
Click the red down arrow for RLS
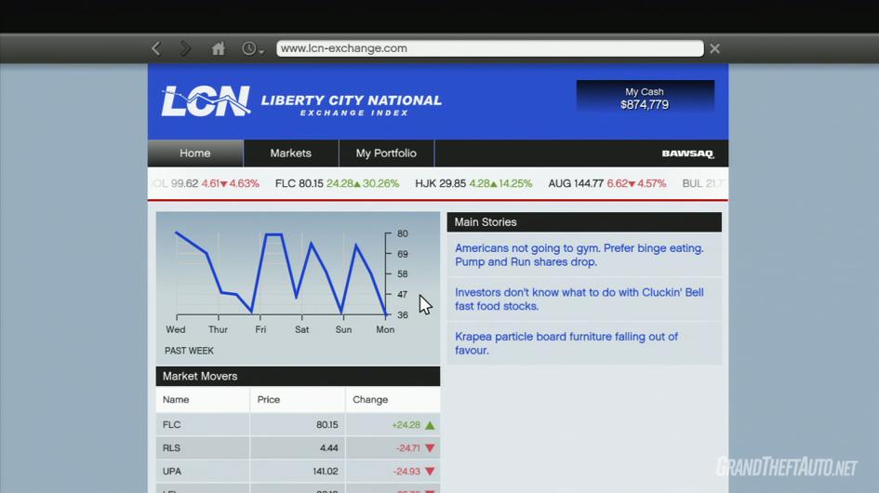pos(430,448)
